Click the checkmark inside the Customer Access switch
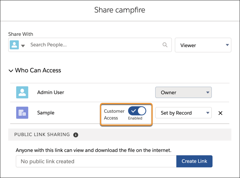The width and height of the screenshot is (240, 178). 134,111
